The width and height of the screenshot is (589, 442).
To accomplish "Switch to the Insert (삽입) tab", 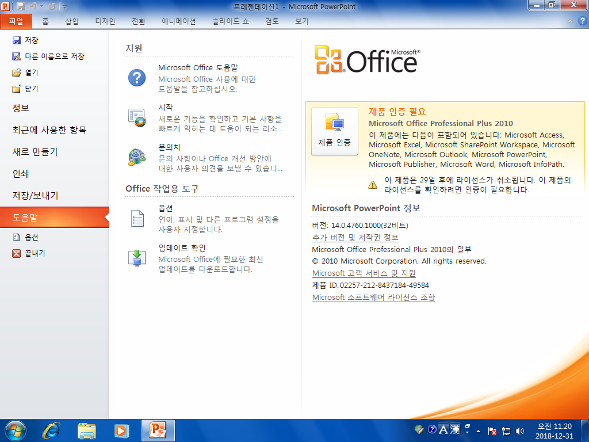I will click(72, 21).
